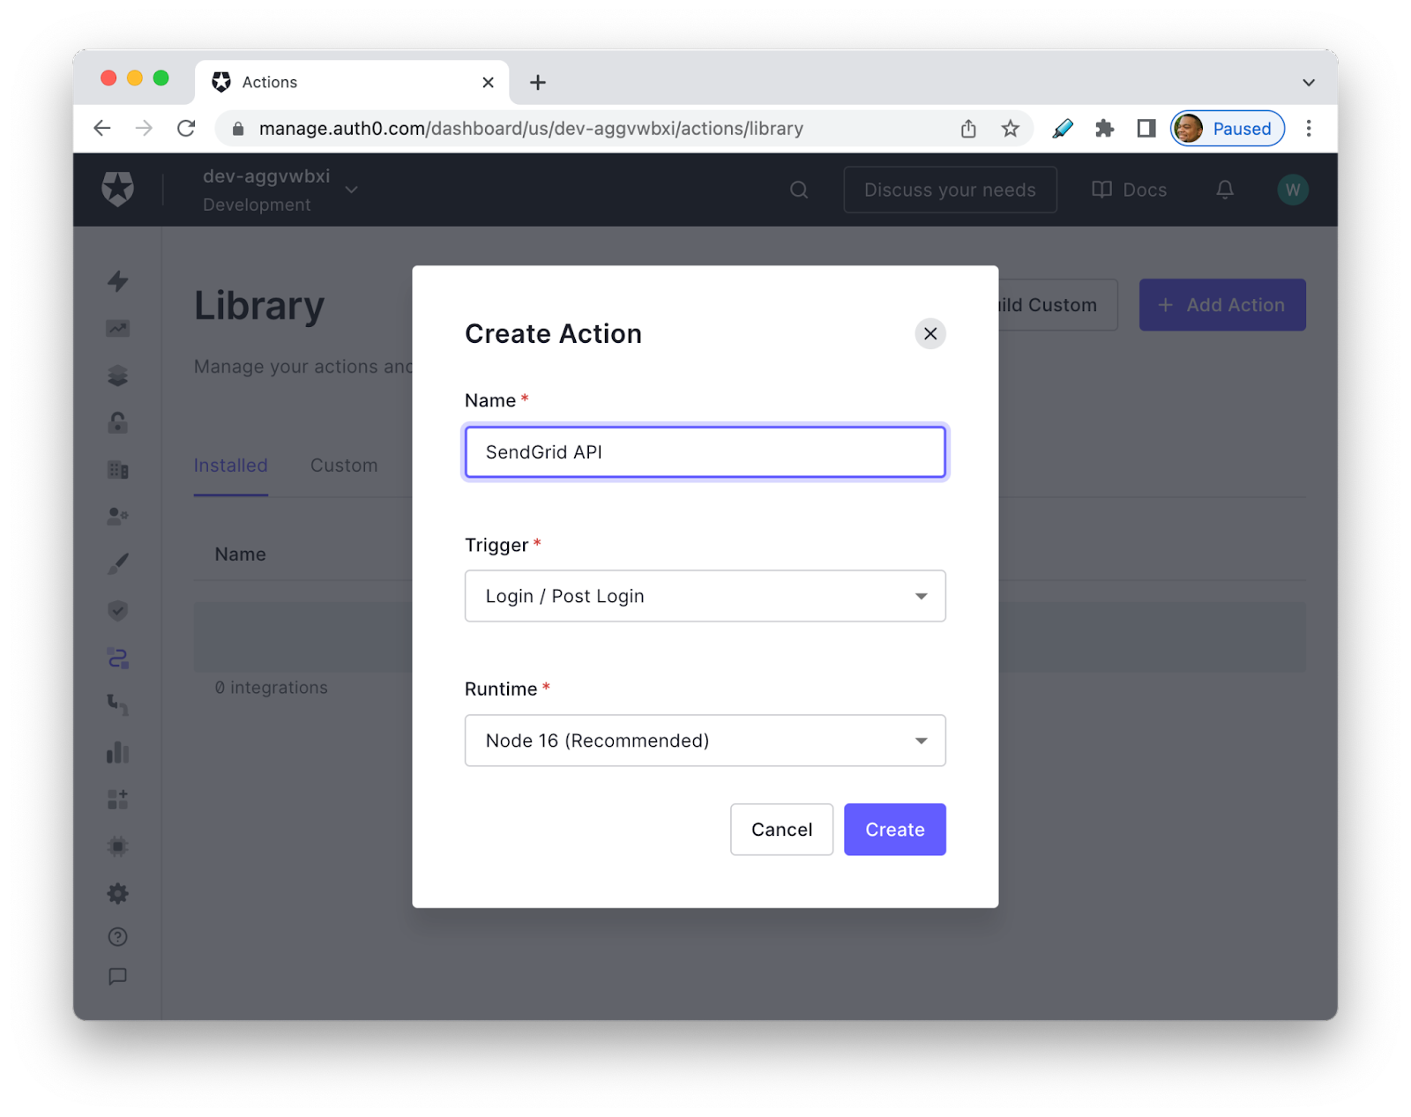
Task: Close the Create Action dialog with X
Action: pyautogui.click(x=929, y=333)
